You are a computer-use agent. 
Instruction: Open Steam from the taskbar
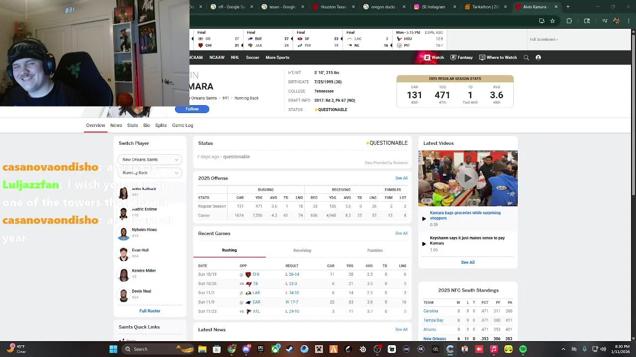point(290,349)
